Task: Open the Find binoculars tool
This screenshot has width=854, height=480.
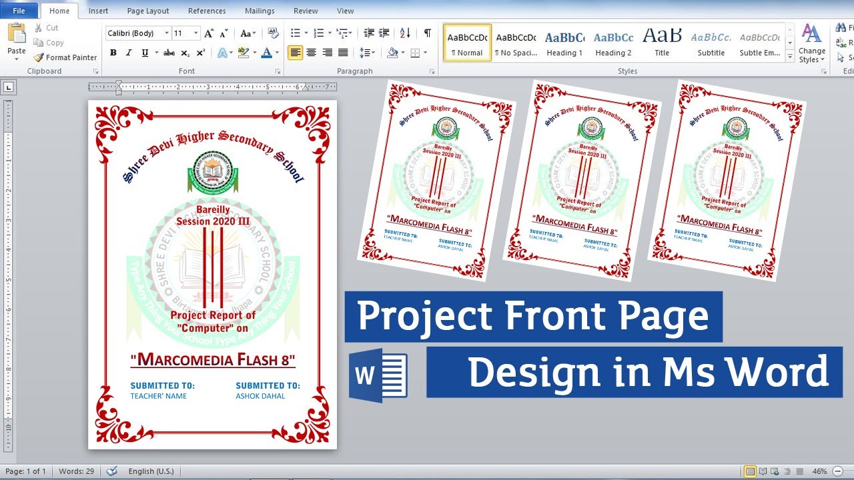Action: (x=842, y=28)
